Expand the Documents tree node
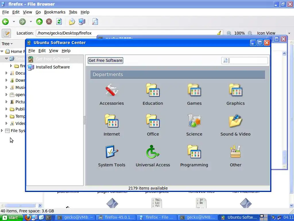294x221 pixels. tap(6, 73)
